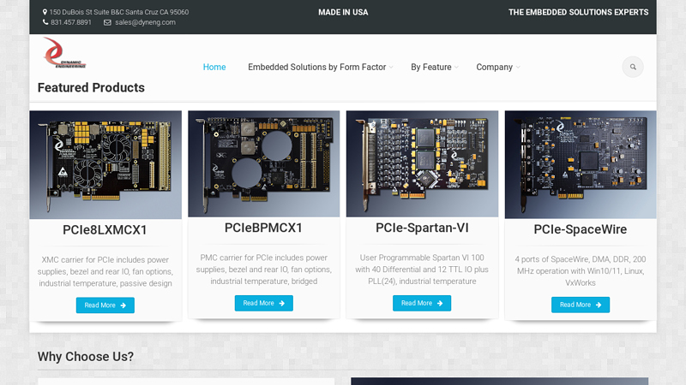Image resolution: width=686 pixels, height=385 pixels.
Task: Click the phone icon beside 831.457.8891
Action: click(45, 22)
